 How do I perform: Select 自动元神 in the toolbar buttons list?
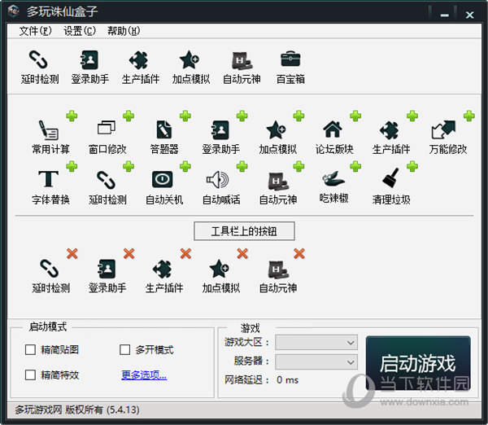click(277, 276)
